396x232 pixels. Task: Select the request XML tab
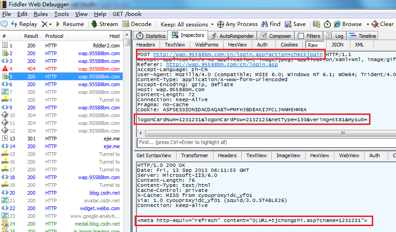360,45
